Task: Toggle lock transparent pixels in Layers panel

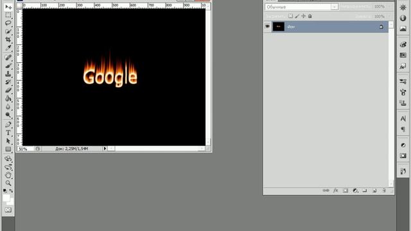Action: [x=290, y=16]
